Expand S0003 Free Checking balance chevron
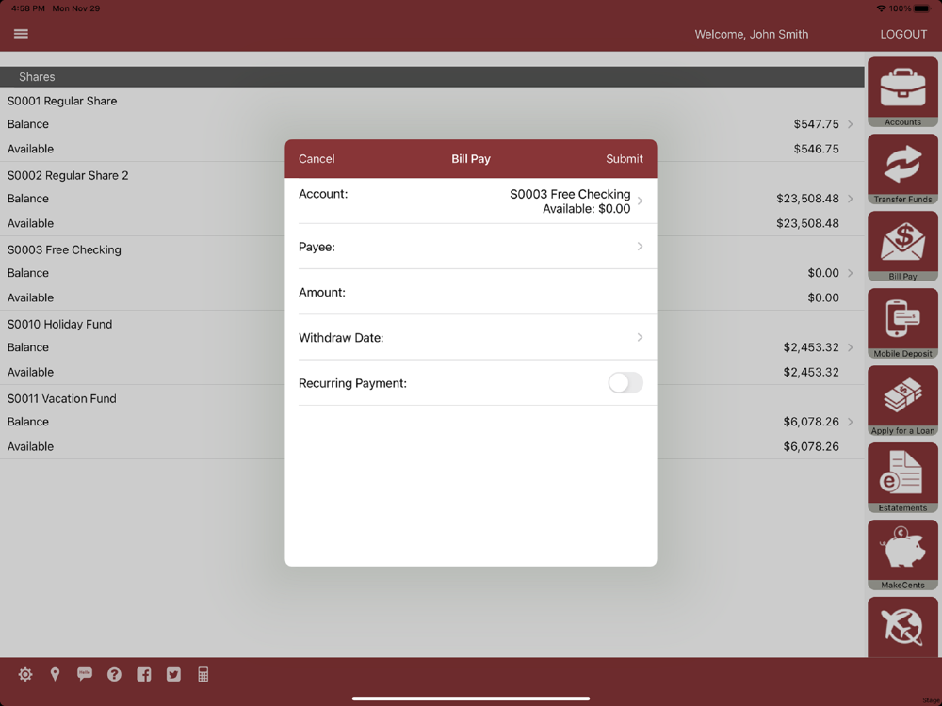 tap(850, 273)
